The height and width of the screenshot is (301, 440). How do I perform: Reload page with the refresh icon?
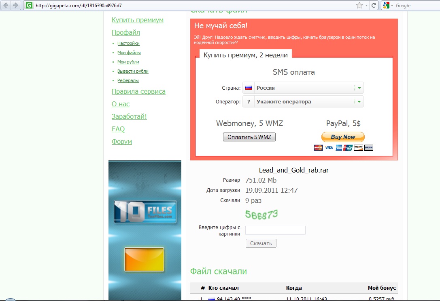click(x=374, y=5)
